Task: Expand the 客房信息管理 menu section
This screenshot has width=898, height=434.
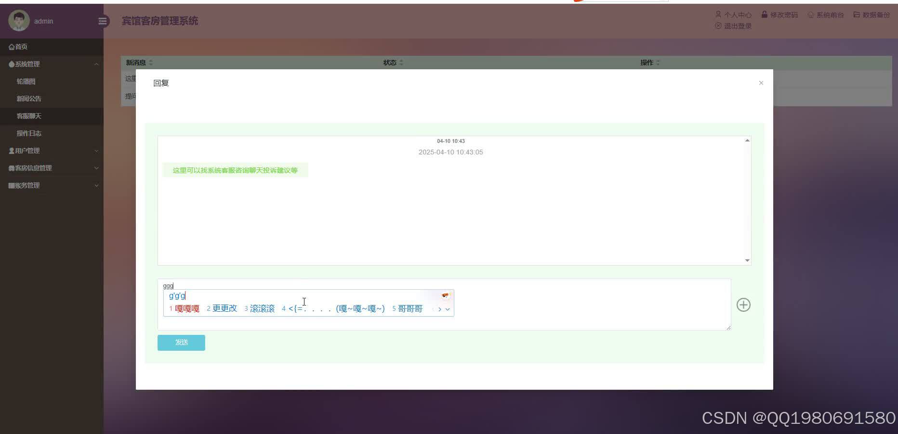Action: 52,168
